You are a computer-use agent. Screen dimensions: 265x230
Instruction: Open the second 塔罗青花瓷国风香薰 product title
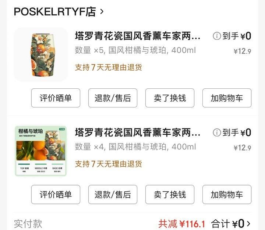click(138, 132)
